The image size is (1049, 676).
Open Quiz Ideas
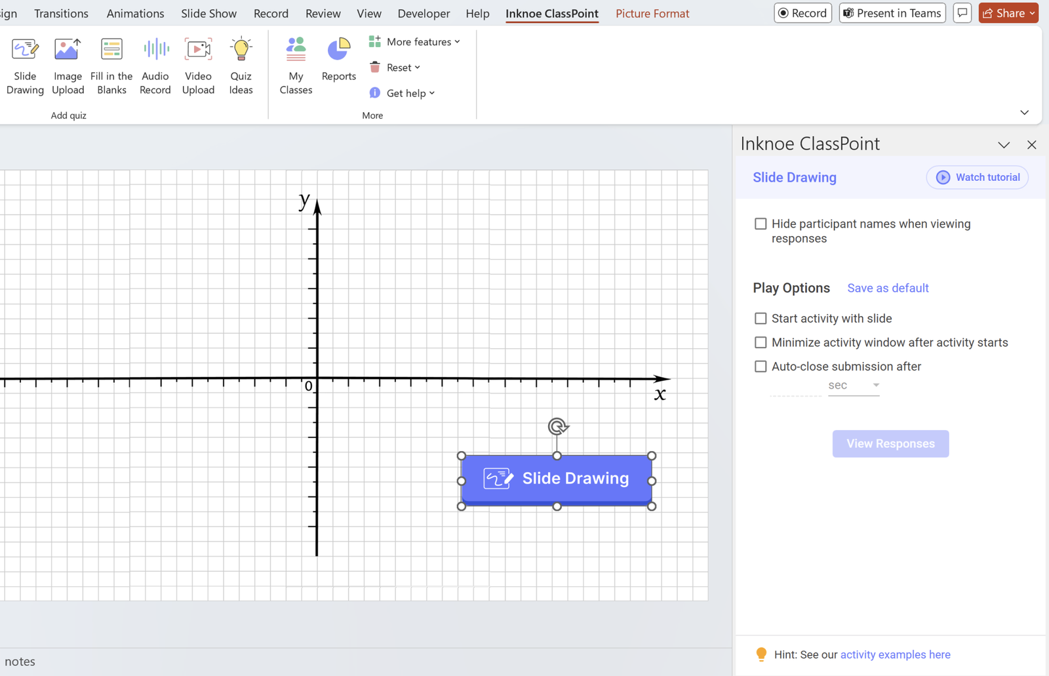tap(241, 66)
